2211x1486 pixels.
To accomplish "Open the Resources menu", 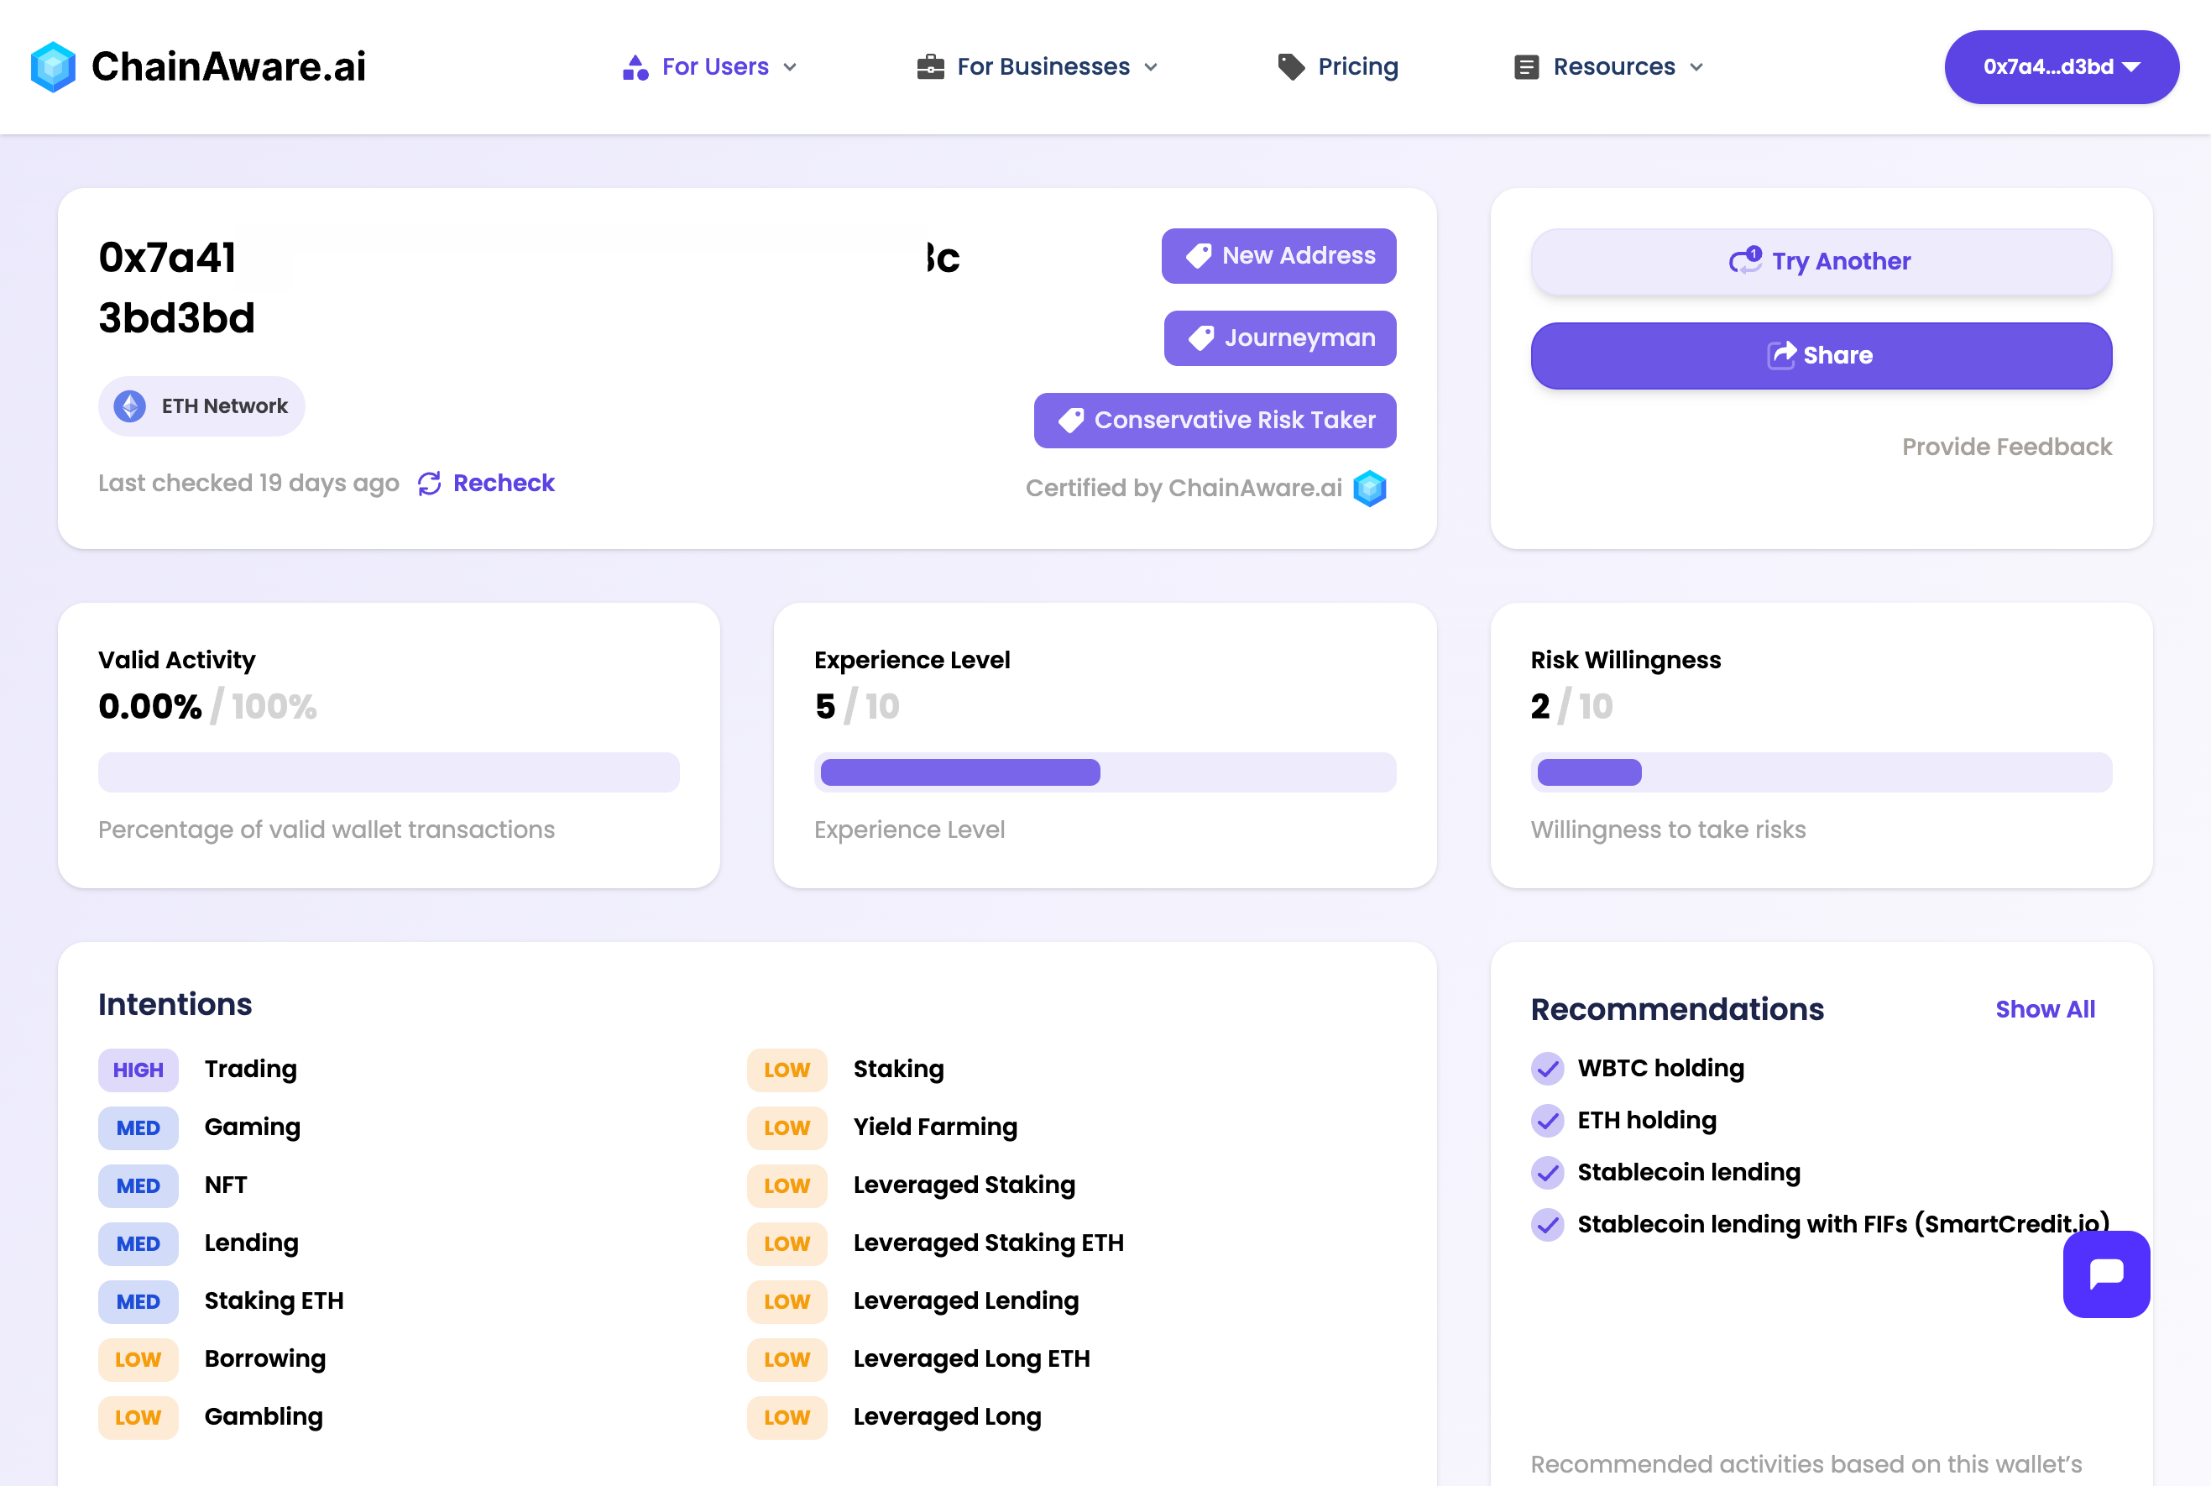I will [x=1609, y=67].
